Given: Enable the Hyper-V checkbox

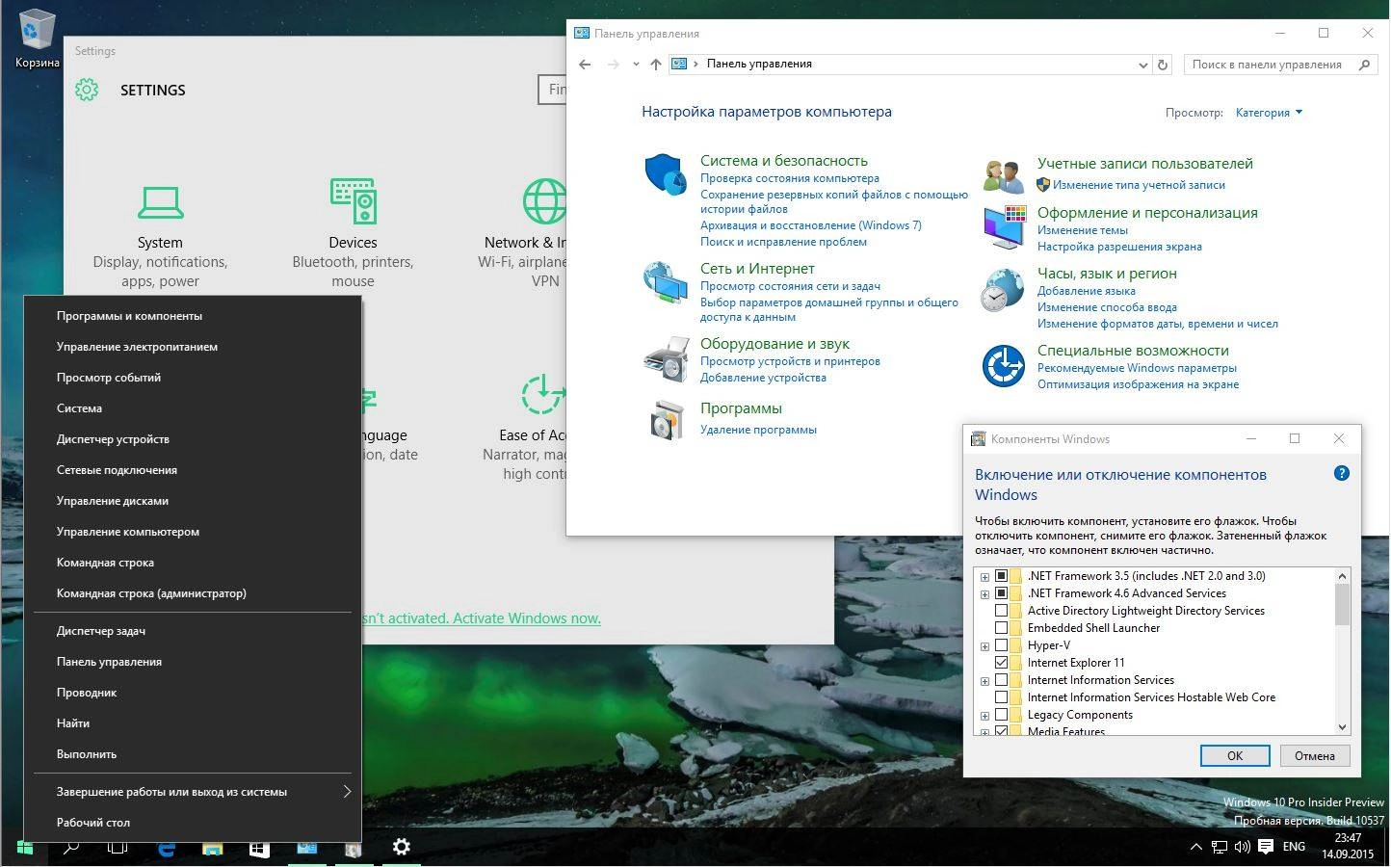Looking at the screenshot, I should click(1001, 645).
